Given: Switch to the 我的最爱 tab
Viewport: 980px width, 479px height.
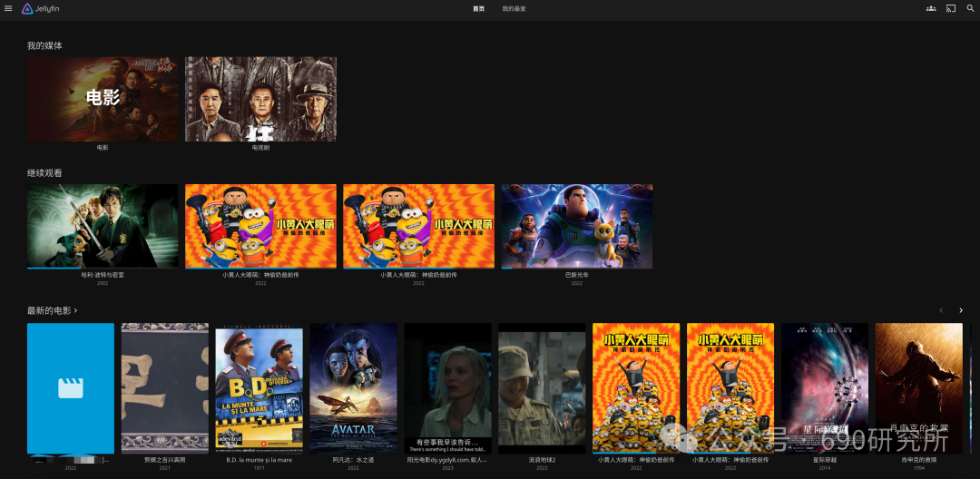Looking at the screenshot, I should [514, 9].
